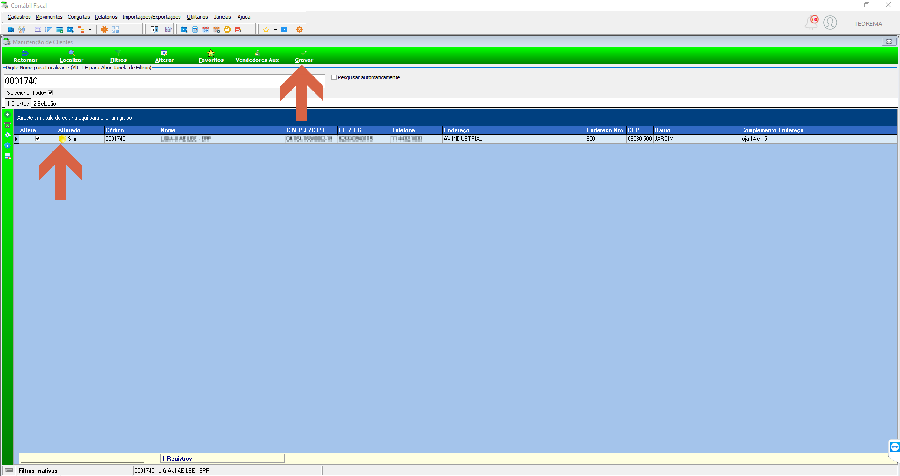Click the yellow star favorites toolbar icon
900x476 pixels.
(266, 30)
